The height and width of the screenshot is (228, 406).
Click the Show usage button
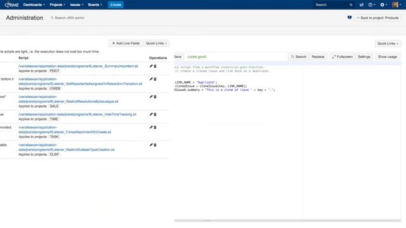388,56
